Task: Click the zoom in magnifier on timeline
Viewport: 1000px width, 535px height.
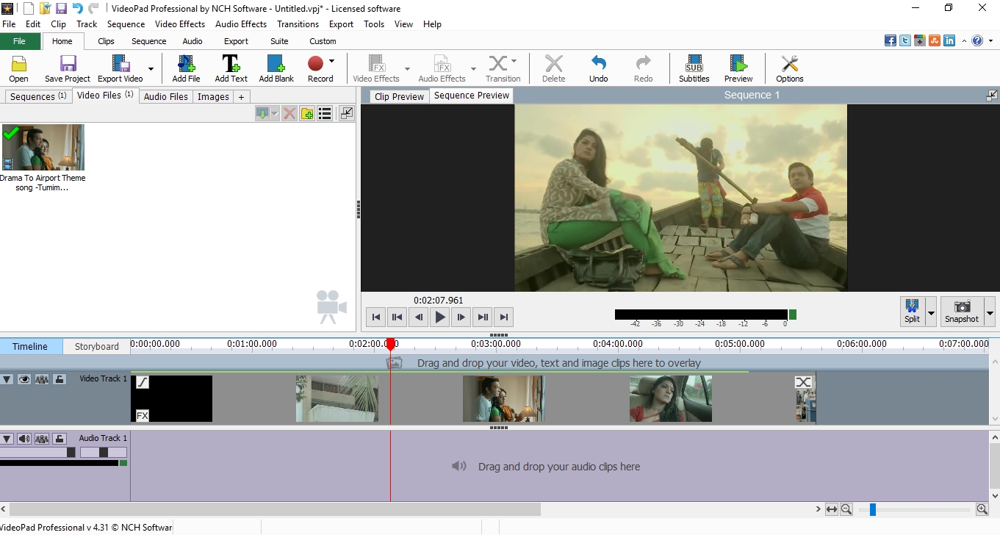Action: (x=982, y=509)
